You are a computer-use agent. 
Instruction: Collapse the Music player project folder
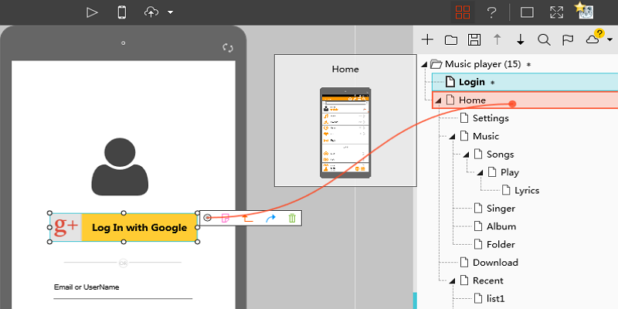424,64
